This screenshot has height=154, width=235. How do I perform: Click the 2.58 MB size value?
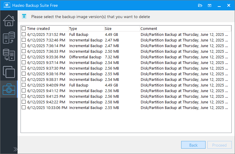tap(112, 102)
